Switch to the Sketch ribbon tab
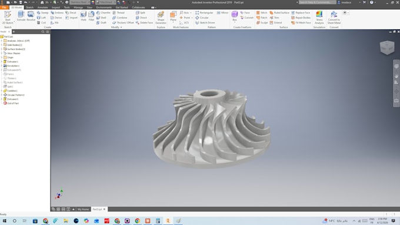 [x=29, y=8]
